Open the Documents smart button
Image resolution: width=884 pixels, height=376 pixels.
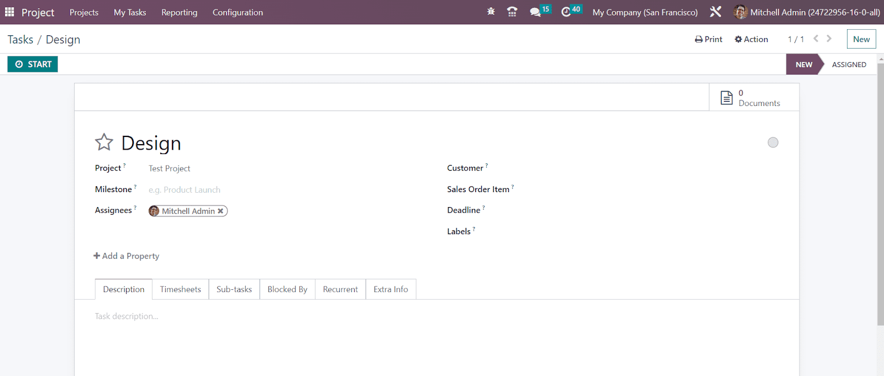(754, 98)
